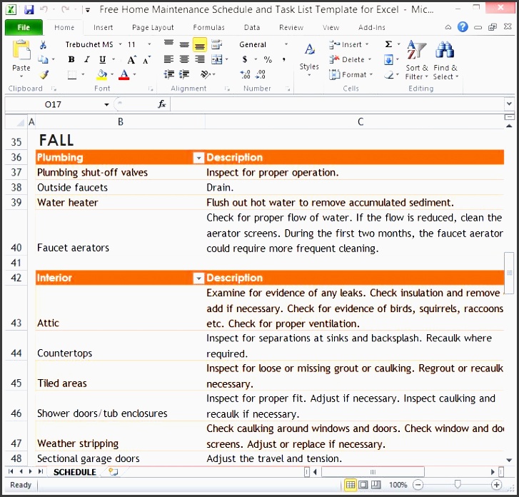Open the Formulas ribbon tab
The width and height of the screenshot is (519, 497).
click(x=208, y=28)
